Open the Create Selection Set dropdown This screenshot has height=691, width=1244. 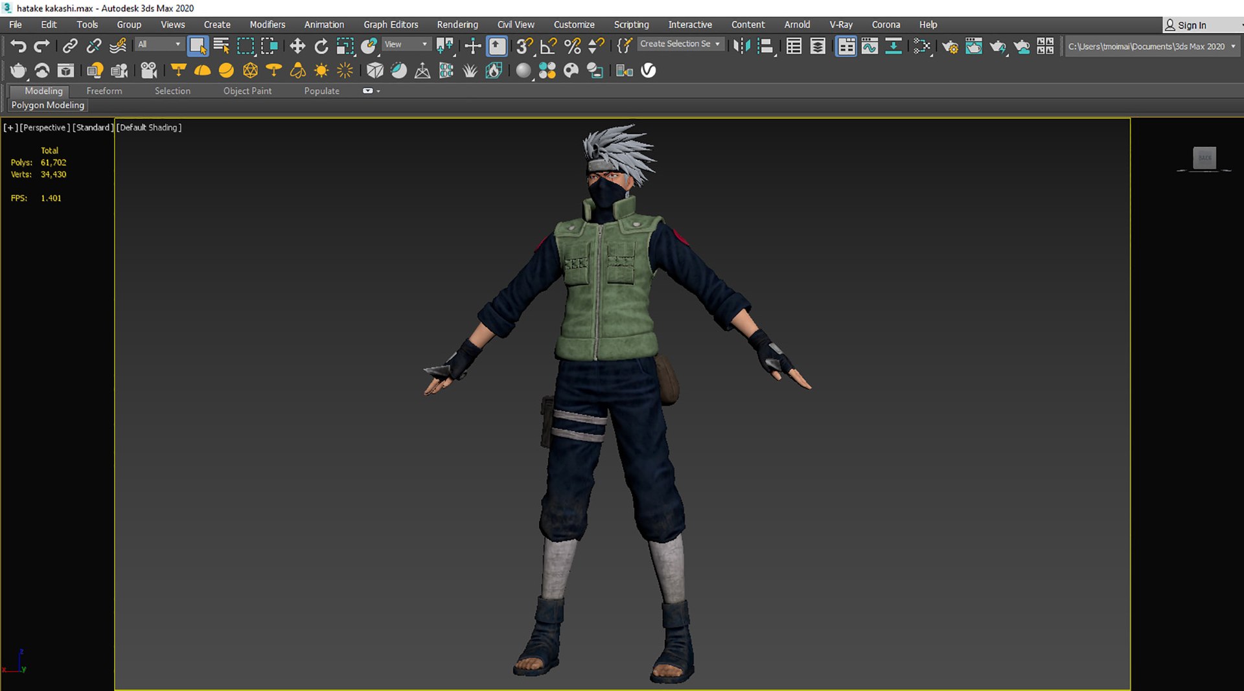point(680,44)
